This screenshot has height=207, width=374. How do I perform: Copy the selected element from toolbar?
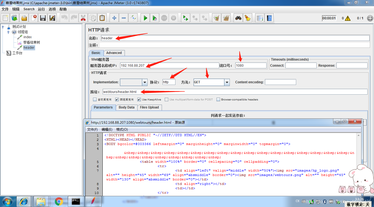(92, 18)
